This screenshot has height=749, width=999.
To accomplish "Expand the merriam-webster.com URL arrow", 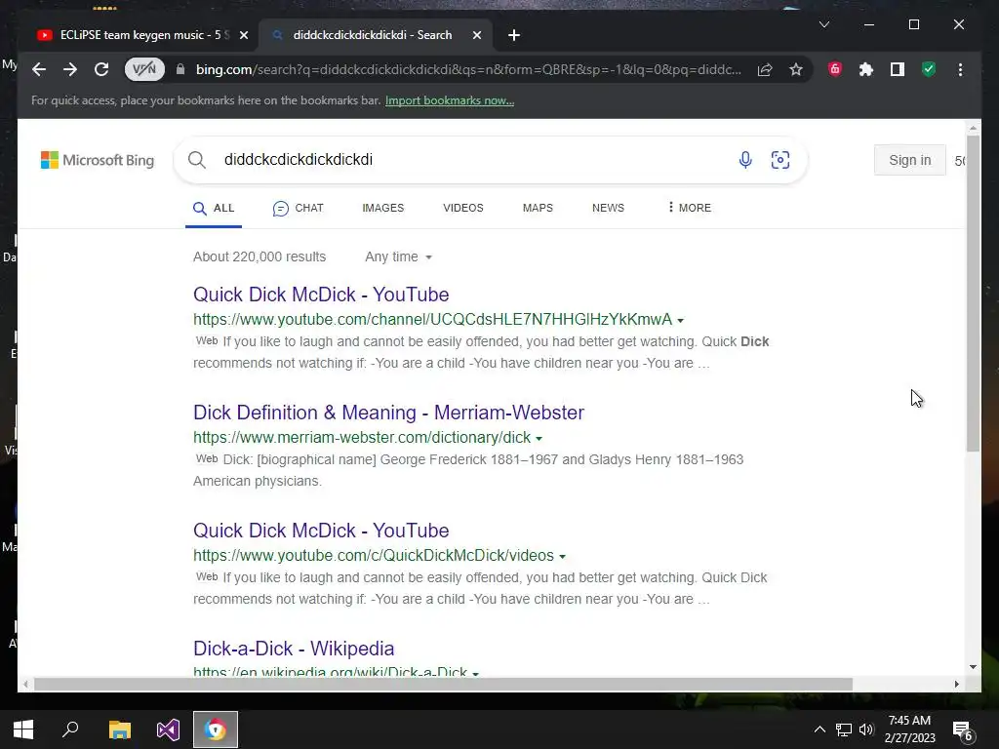I will pyautogui.click(x=539, y=438).
